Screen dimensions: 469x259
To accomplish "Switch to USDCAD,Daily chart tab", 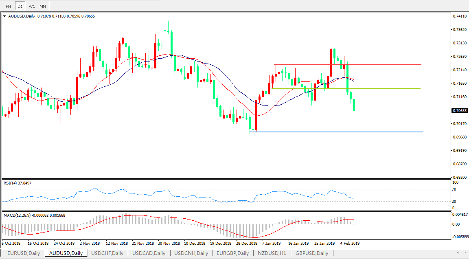I will 149,253.
